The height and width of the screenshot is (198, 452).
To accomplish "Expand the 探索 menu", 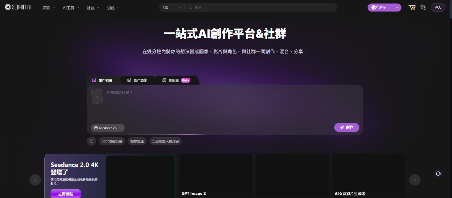I will click(x=49, y=8).
